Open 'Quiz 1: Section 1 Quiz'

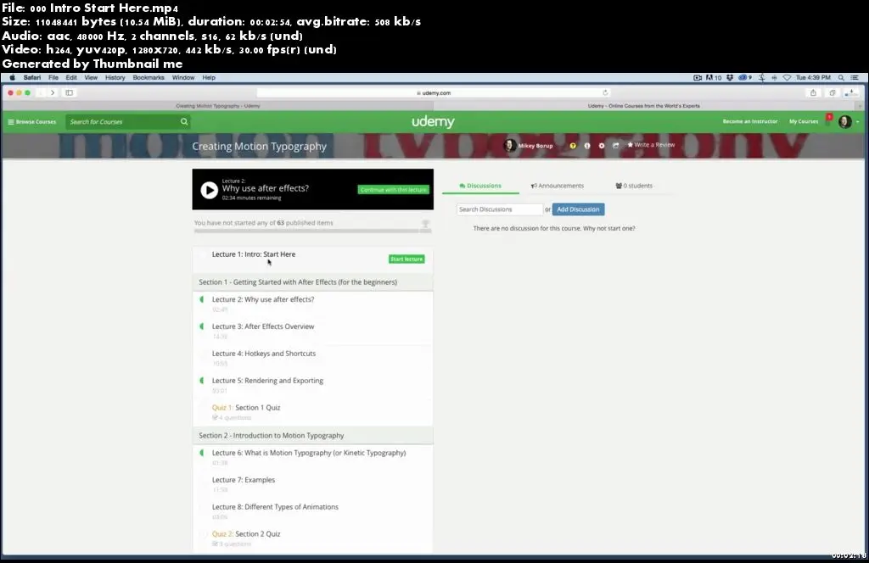tap(246, 408)
